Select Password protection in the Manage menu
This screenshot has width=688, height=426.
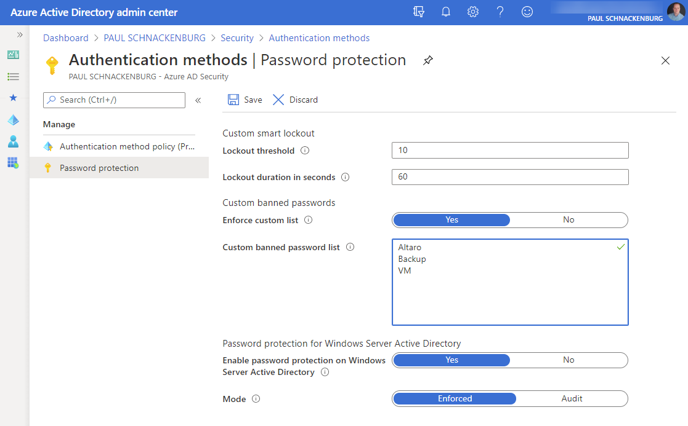coord(119,168)
